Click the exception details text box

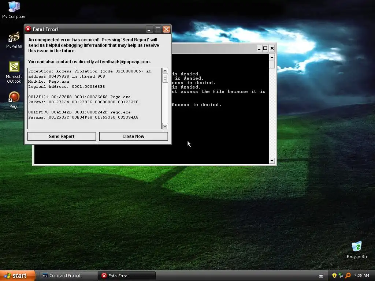(x=95, y=98)
